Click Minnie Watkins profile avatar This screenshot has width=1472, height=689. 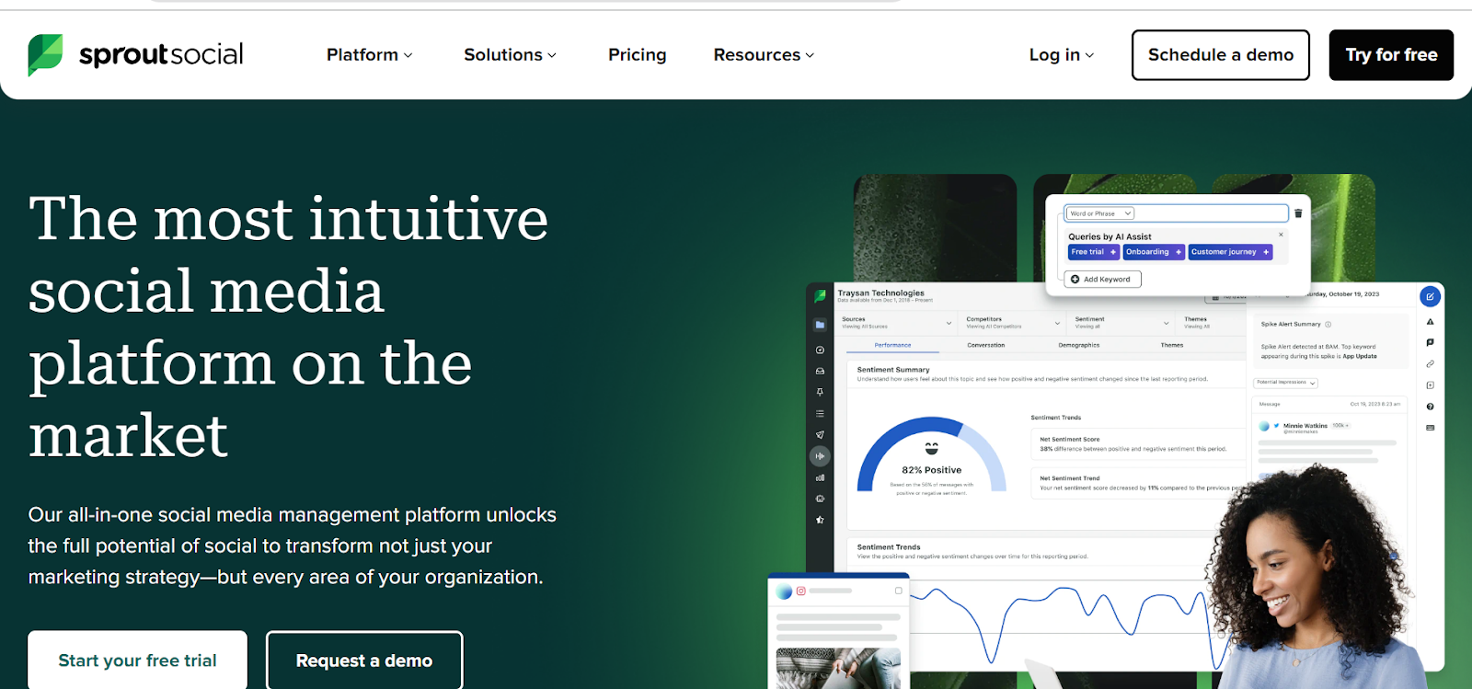pyautogui.click(x=1264, y=426)
